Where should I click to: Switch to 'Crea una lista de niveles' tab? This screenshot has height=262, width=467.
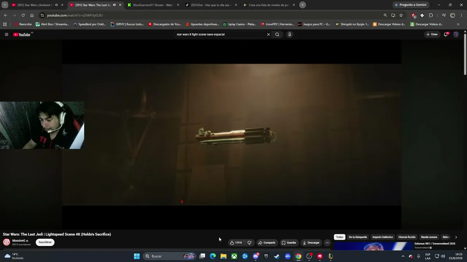[x=268, y=5]
